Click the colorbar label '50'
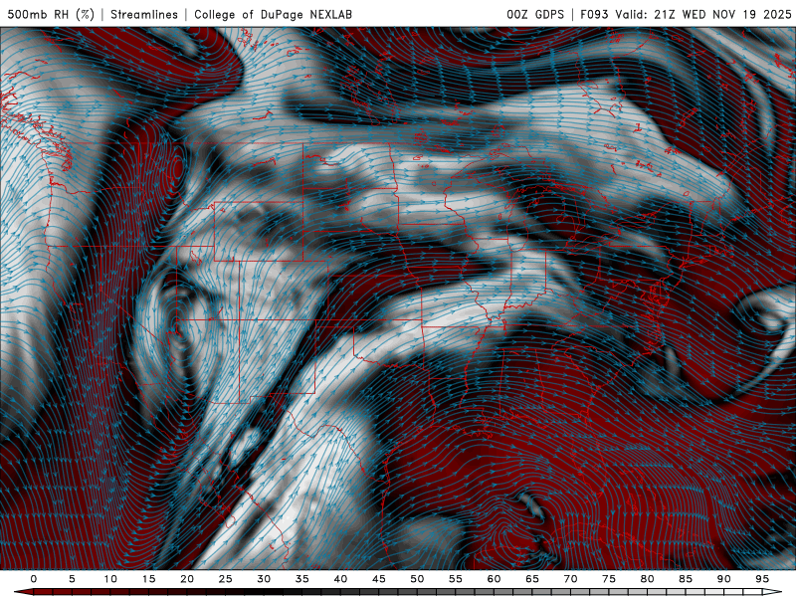Viewport: 796px width, 597px height. [417, 579]
